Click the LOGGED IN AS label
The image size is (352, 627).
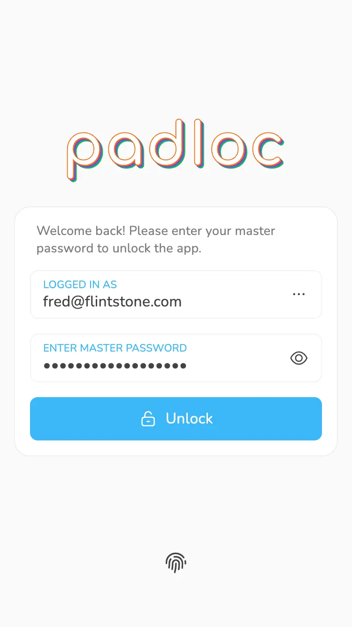coord(80,284)
